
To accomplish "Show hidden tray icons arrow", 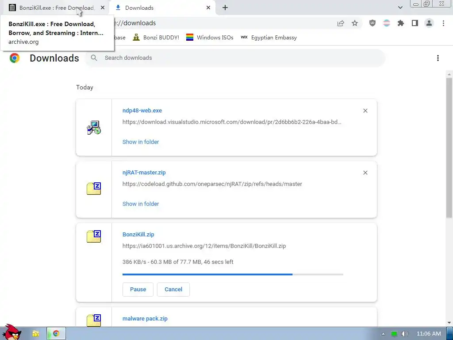I will click(383, 334).
